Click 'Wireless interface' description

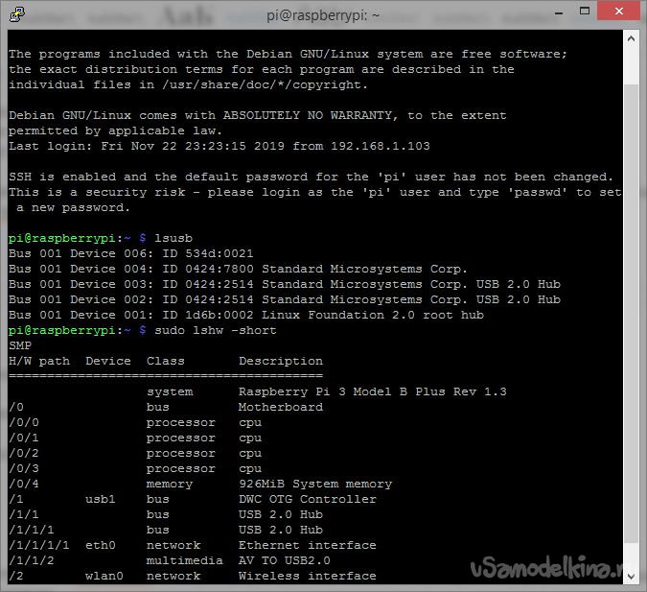308,576
